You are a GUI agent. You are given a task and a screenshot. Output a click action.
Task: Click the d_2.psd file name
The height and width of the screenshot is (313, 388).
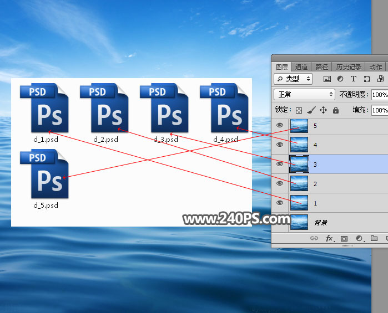(105, 140)
